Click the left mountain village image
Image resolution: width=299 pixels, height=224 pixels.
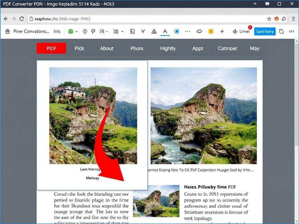[x=93, y=116]
